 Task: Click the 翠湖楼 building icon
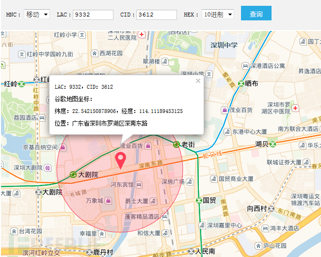tap(165, 62)
